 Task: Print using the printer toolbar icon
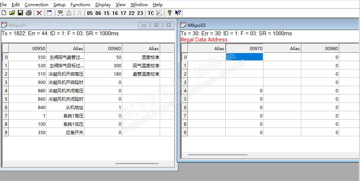coord(29,13)
